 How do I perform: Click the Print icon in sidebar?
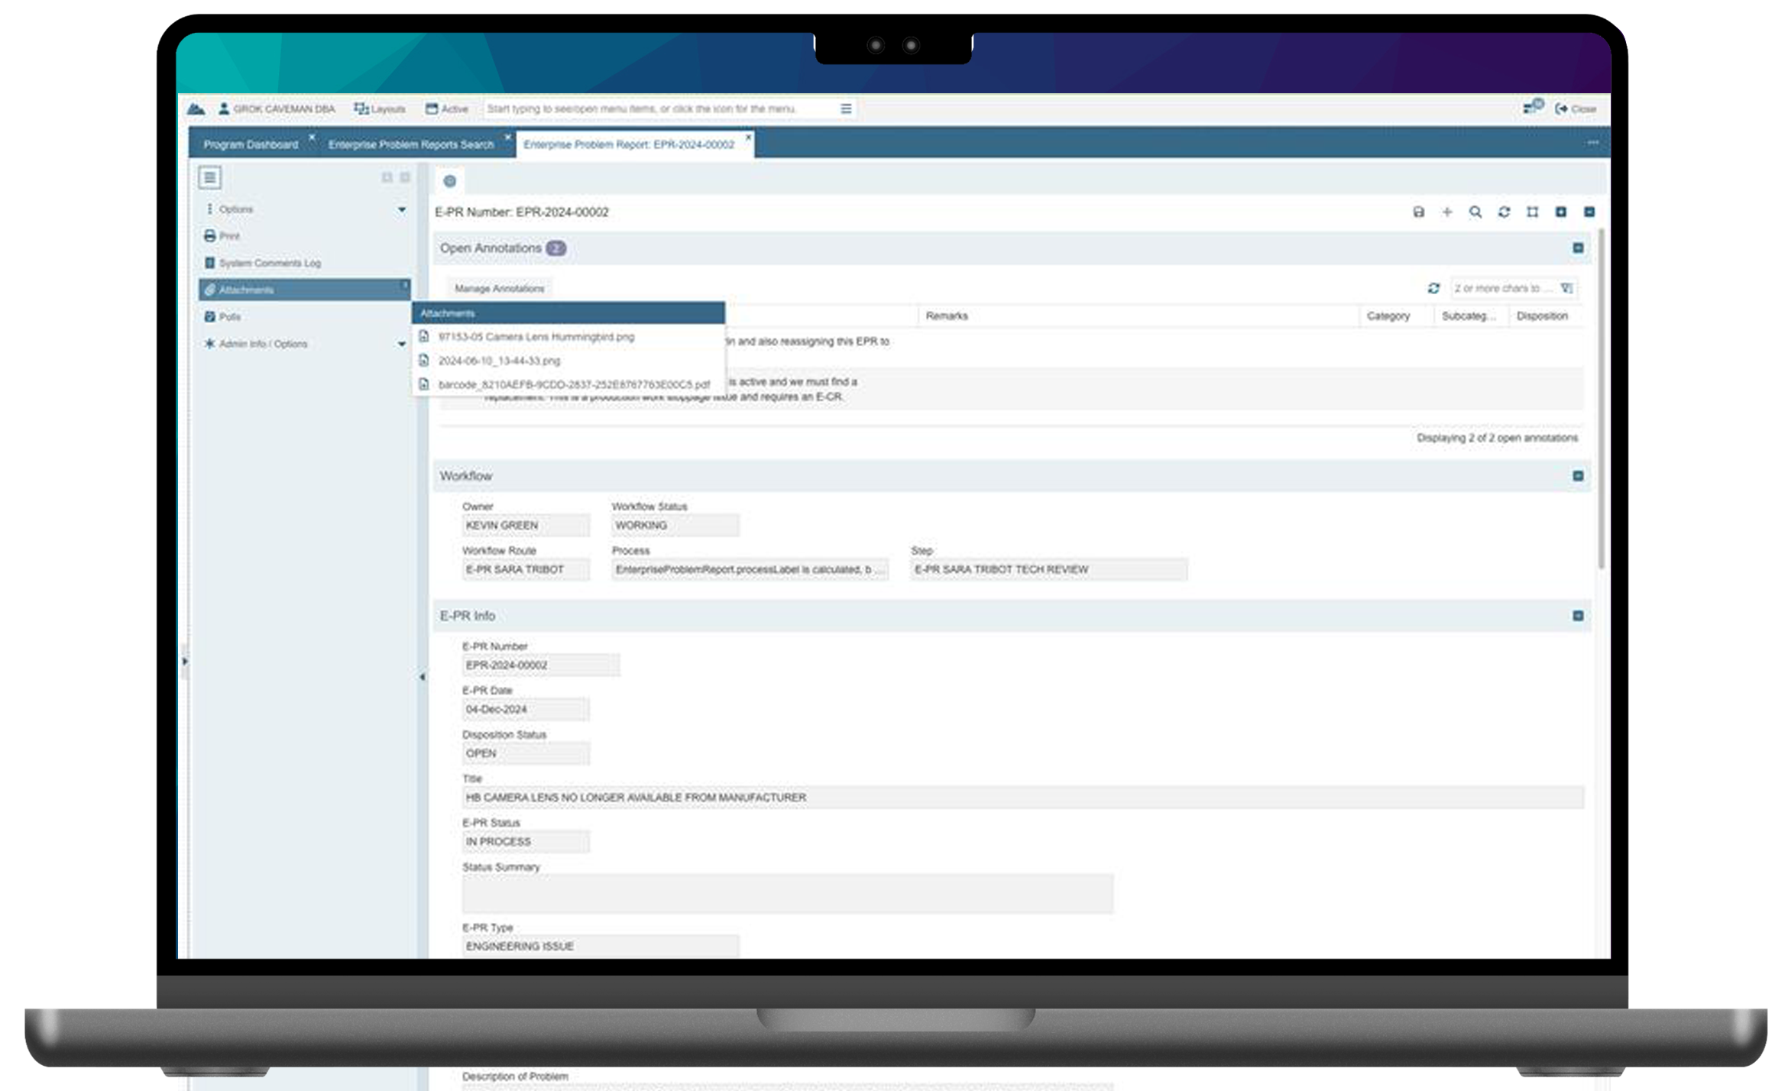(x=210, y=236)
